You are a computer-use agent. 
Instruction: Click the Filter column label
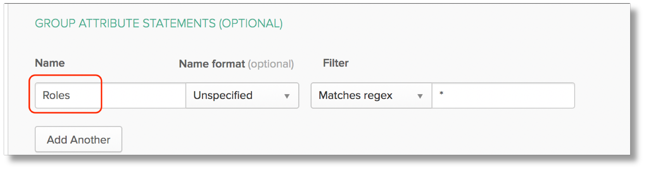[x=335, y=63]
